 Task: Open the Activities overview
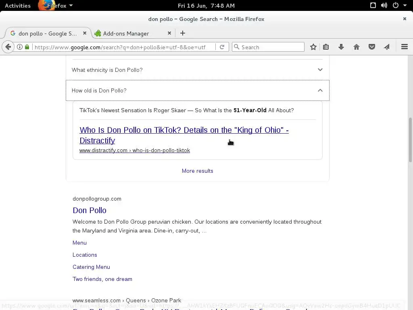18,6
